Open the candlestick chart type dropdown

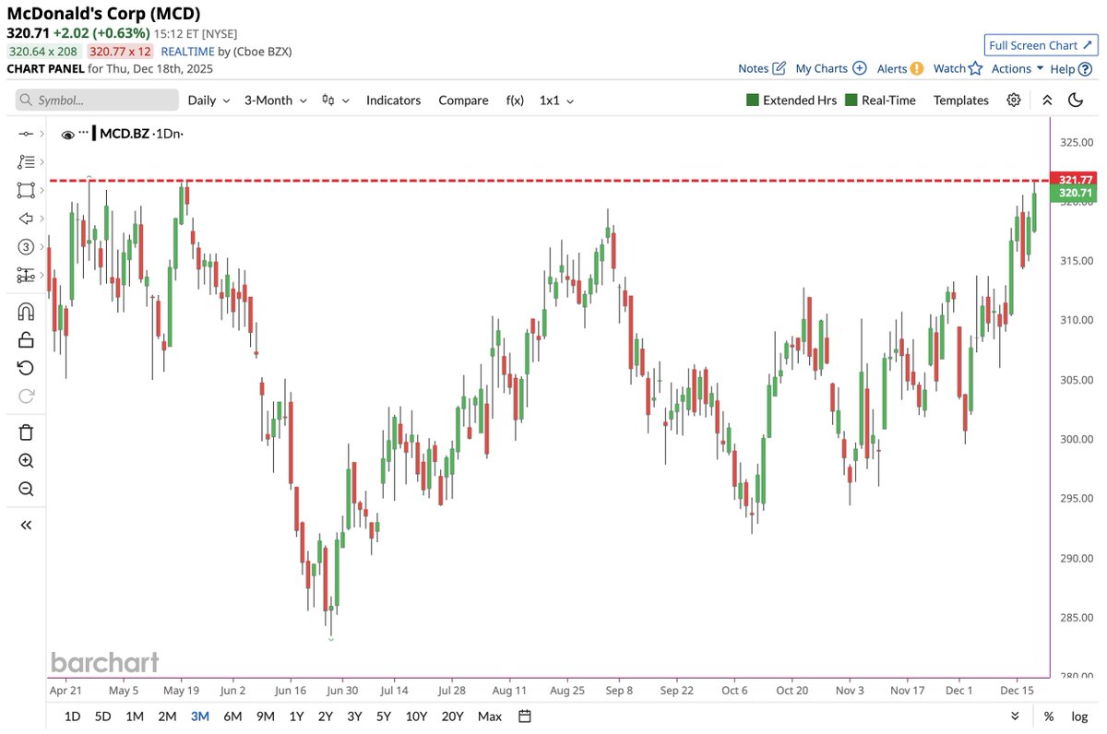point(335,100)
